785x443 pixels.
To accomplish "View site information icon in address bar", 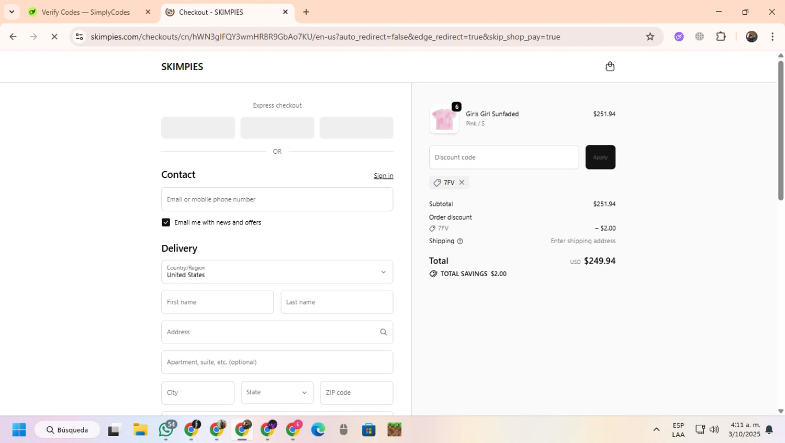I will click(x=79, y=37).
